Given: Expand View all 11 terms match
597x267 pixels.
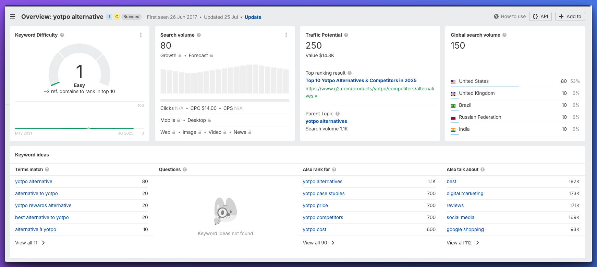Looking at the screenshot, I should pos(30,243).
